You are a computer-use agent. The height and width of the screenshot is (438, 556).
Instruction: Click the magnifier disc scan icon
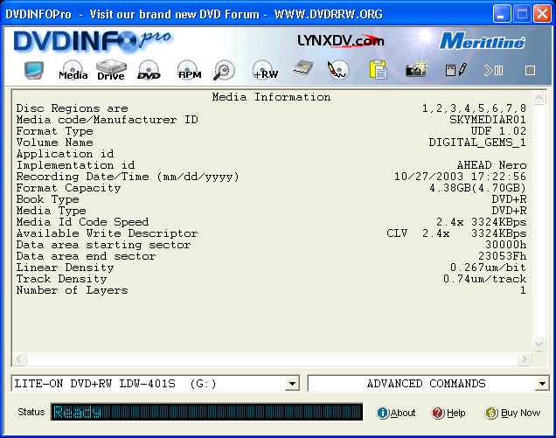tap(224, 70)
